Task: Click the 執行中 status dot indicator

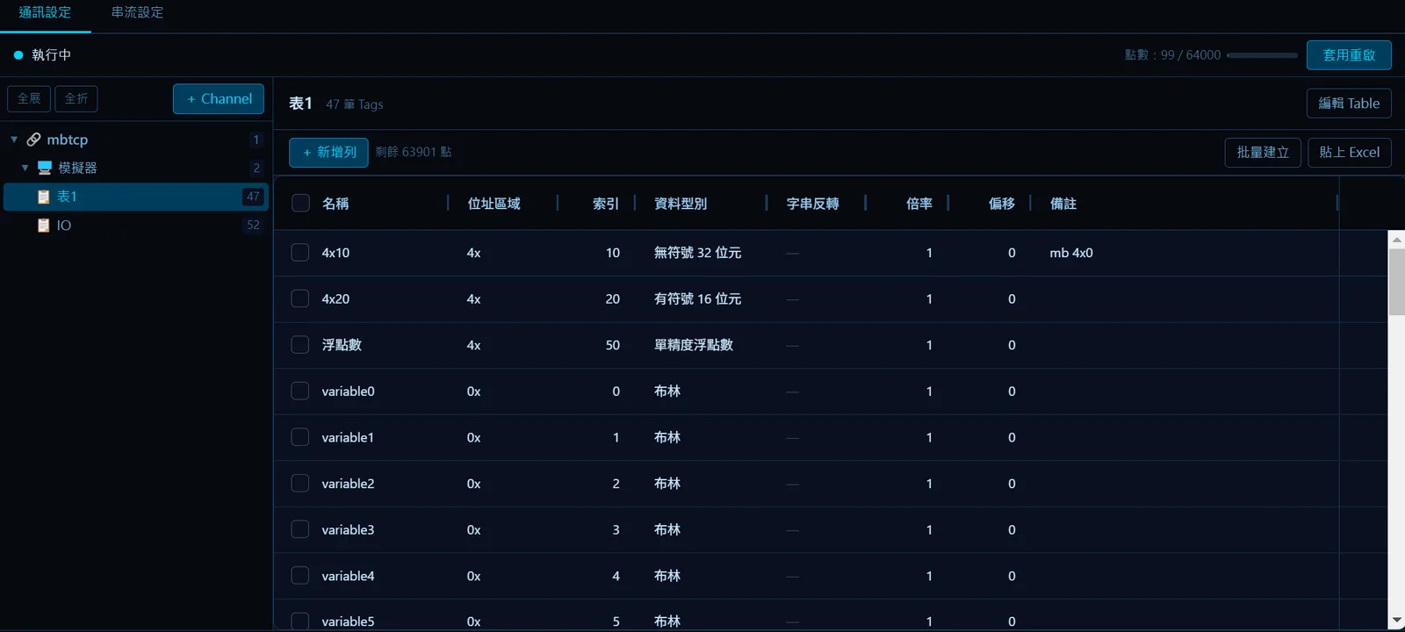Action: tap(18, 54)
